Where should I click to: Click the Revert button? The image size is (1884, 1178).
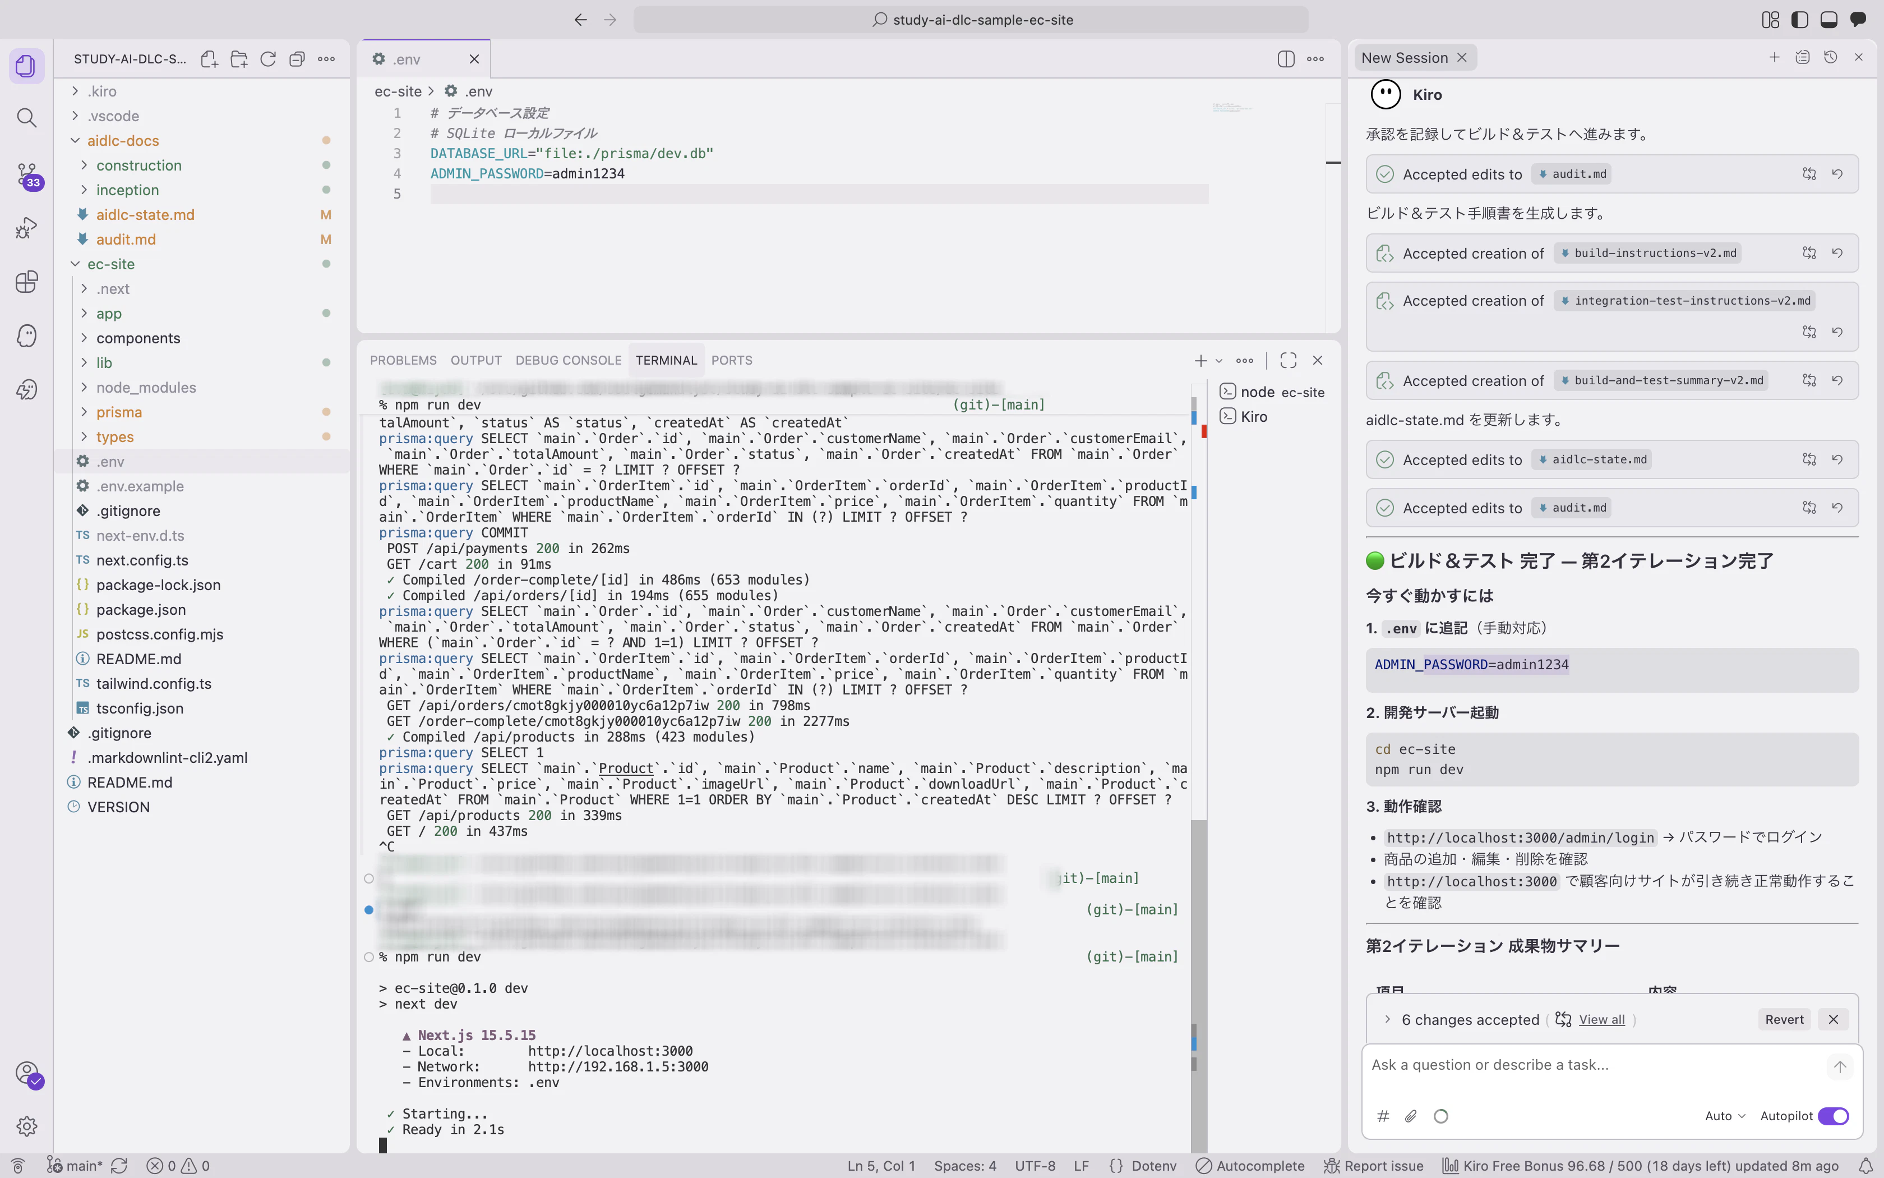click(x=1784, y=1019)
